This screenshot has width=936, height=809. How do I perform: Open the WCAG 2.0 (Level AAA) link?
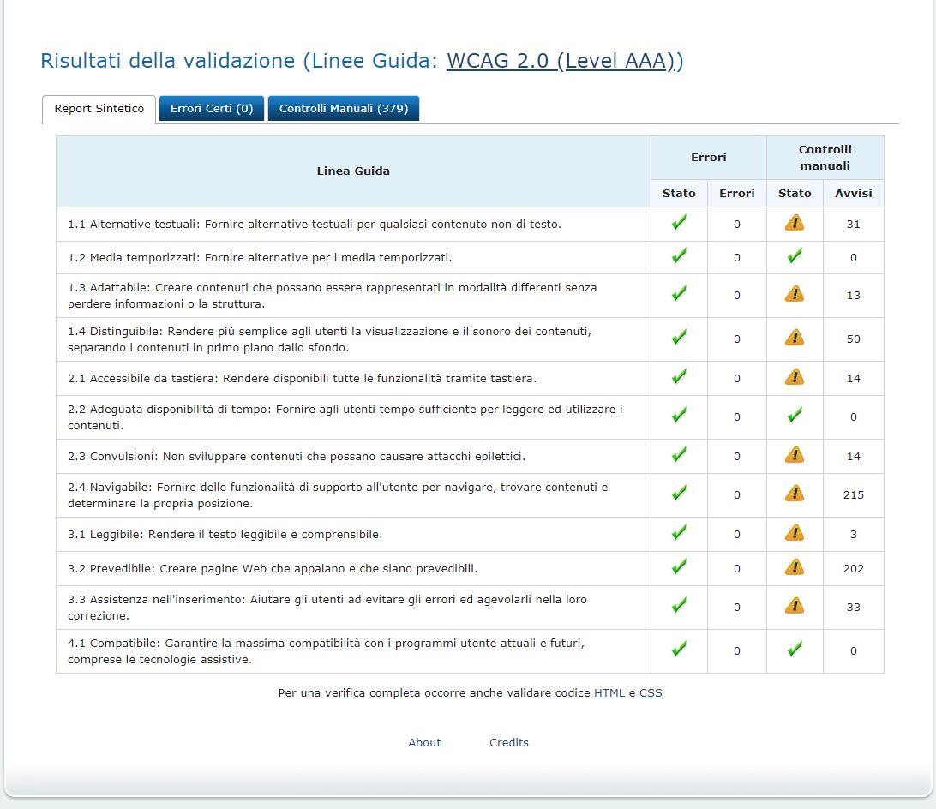564,61
